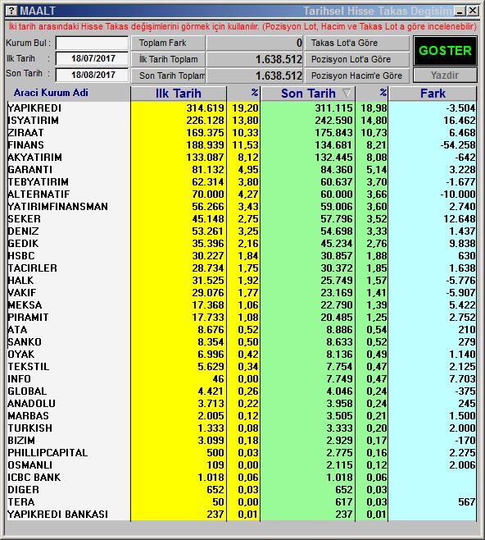Image resolution: width=485 pixels, height=540 pixels.
Task: Click YAPIKREDI Ilk Tarih value 314.619
Action: pyautogui.click(x=205, y=108)
